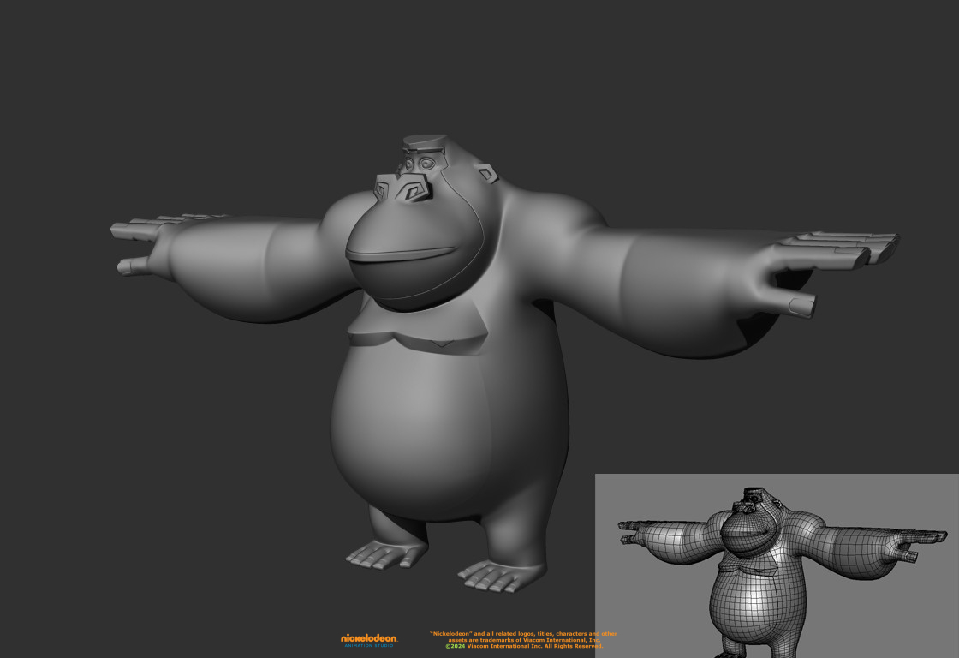The width and height of the screenshot is (959, 658).
Task: Click the gorilla's large muzzle
Action: 411,261
